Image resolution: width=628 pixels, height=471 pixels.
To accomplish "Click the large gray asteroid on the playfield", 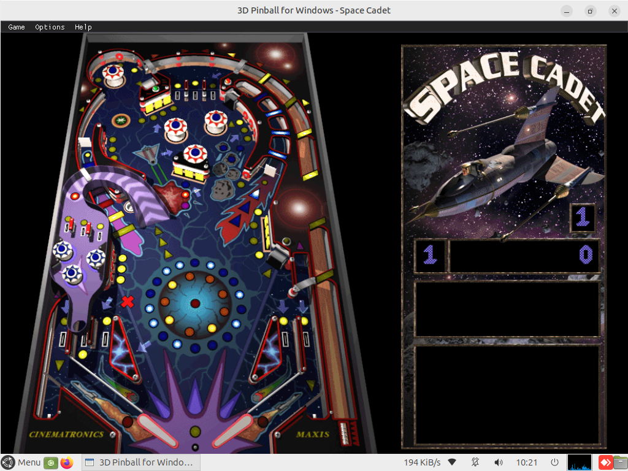I will [223, 190].
